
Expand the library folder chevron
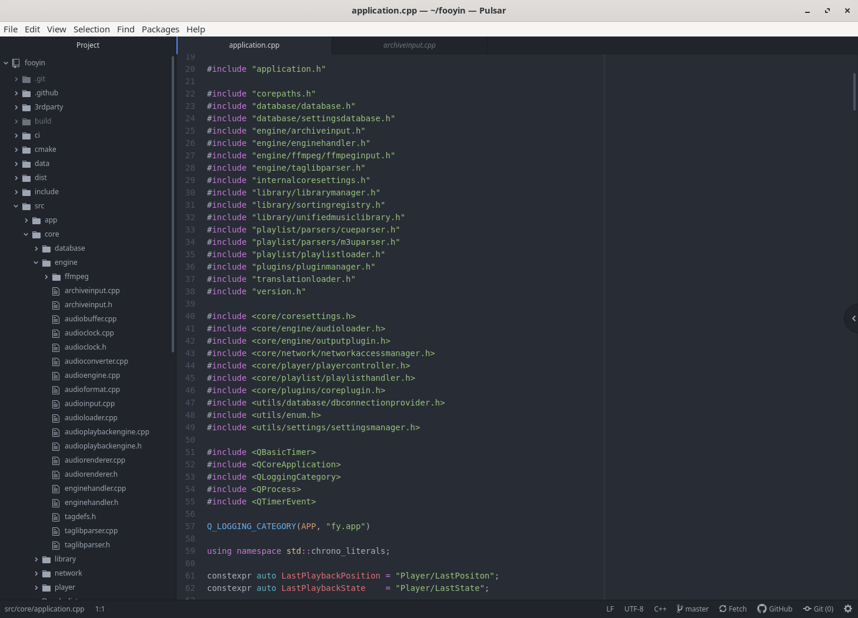(36, 559)
